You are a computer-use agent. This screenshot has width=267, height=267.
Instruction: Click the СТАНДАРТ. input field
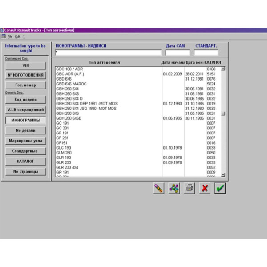coord(206,53)
